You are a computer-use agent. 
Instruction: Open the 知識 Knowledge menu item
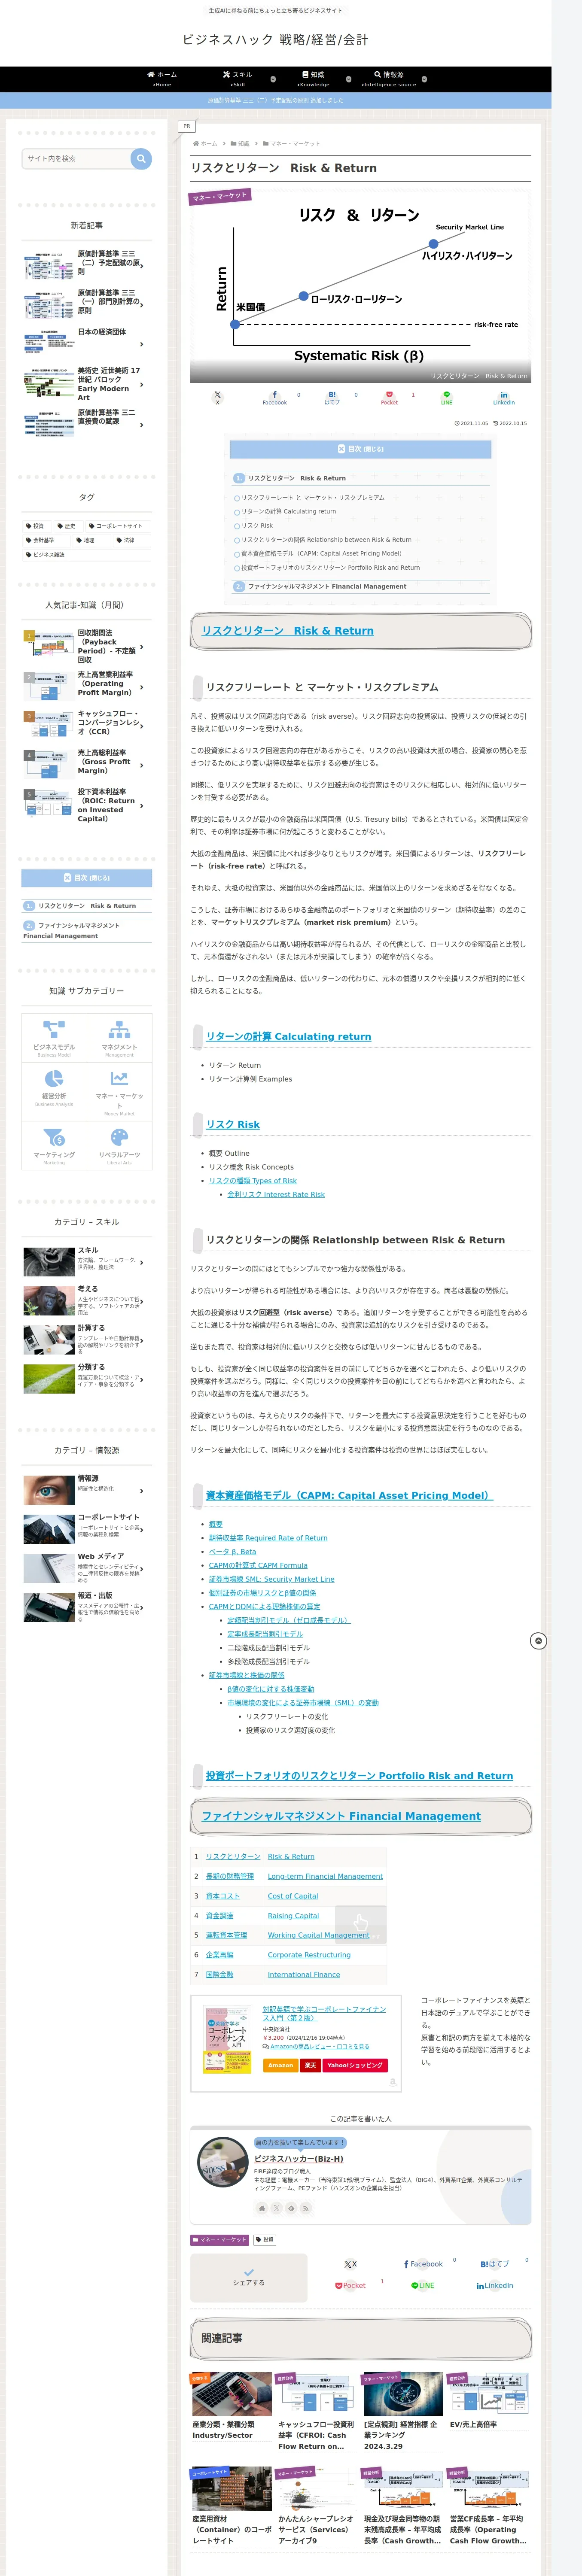point(313,79)
